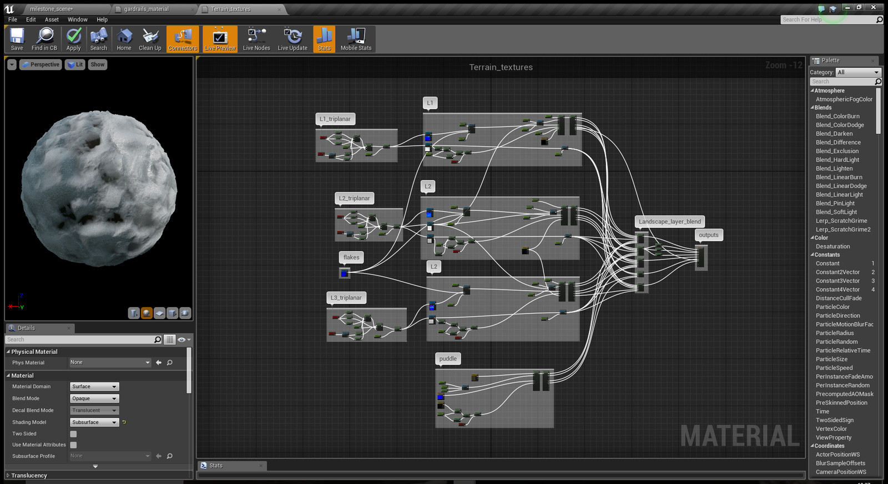Viewport: 888px width, 484px height.
Task: Collapse the Blends palette category
Action: [813, 108]
